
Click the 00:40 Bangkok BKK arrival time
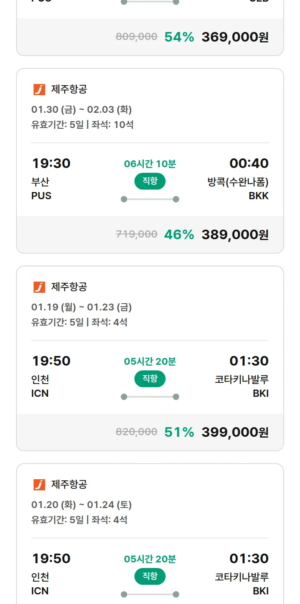coord(249,163)
